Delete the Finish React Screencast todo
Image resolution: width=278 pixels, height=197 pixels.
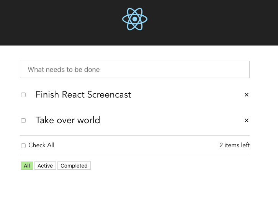pyautogui.click(x=247, y=95)
